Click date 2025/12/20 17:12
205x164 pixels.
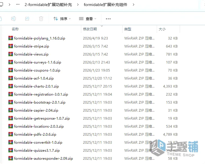click(97, 78)
